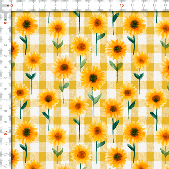Click number 7 on the horizontal ruler
The height and width of the screenshot is (169, 169).
click(x=89, y=5)
